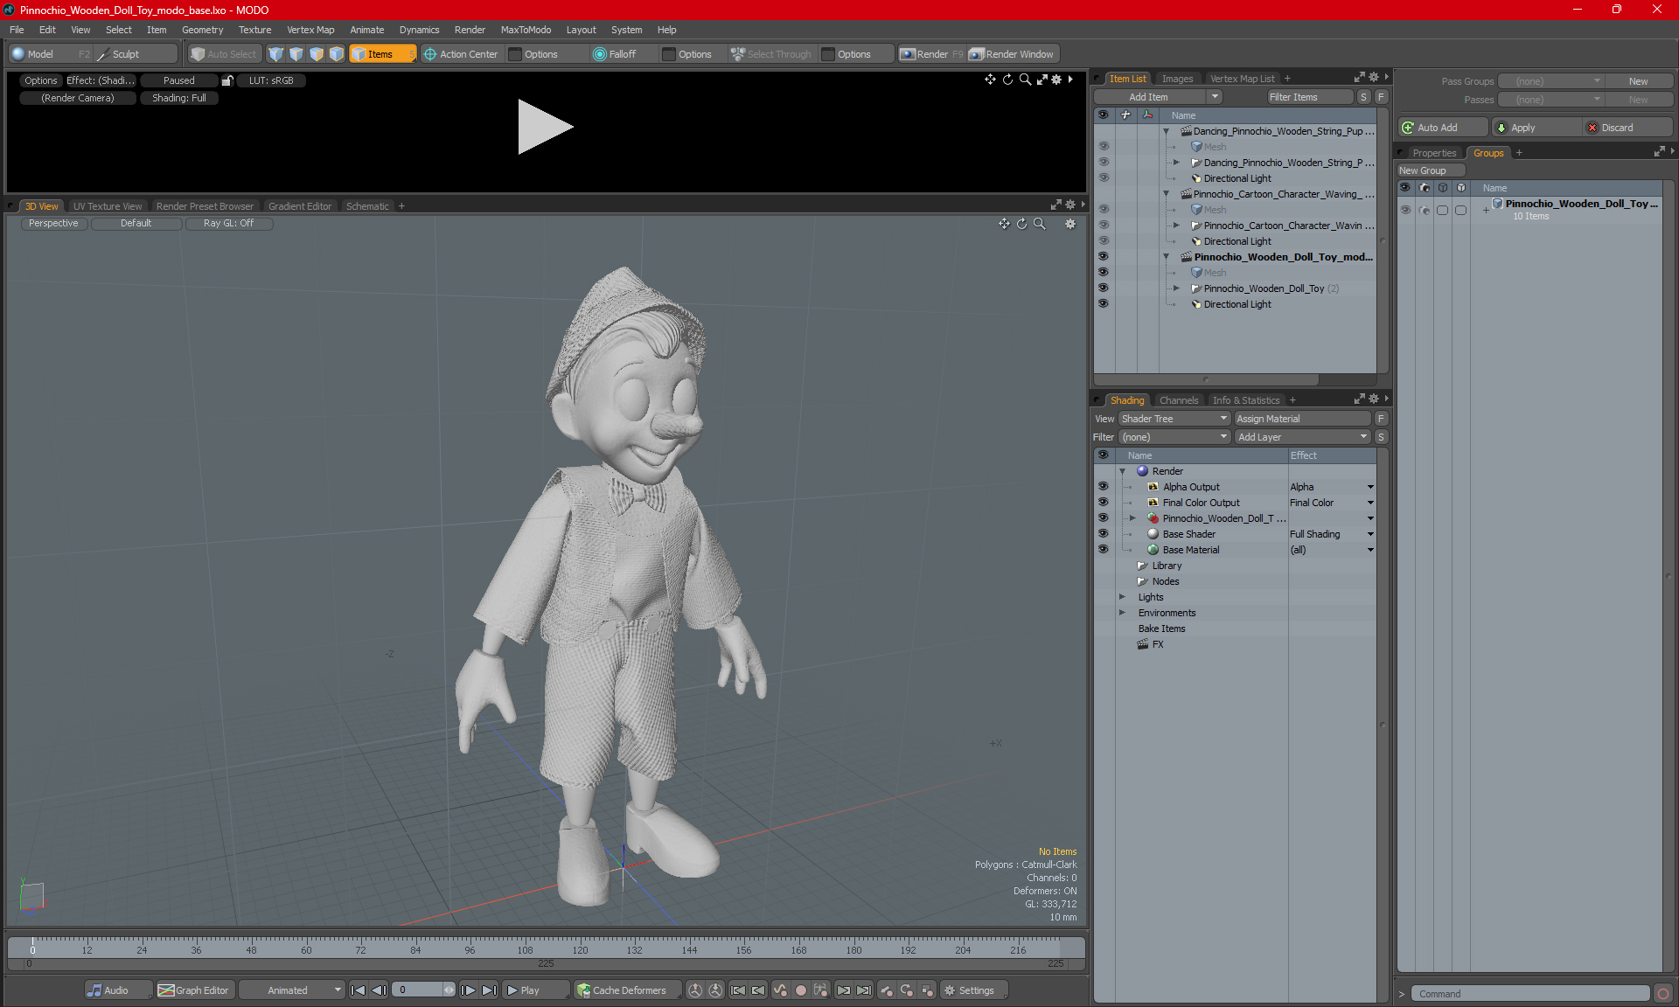This screenshot has width=1679, height=1007.
Task: Collapse Dancing_Pinnochio_Wooden_String_Pup scene
Action: click(1166, 131)
